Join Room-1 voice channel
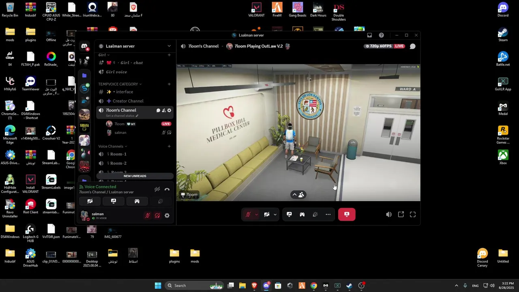 click(135, 154)
